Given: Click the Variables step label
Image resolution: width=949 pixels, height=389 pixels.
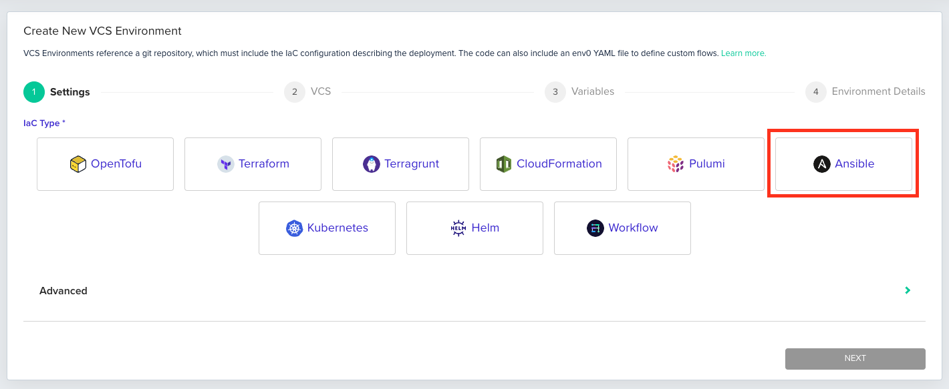Looking at the screenshot, I should tap(593, 91).
